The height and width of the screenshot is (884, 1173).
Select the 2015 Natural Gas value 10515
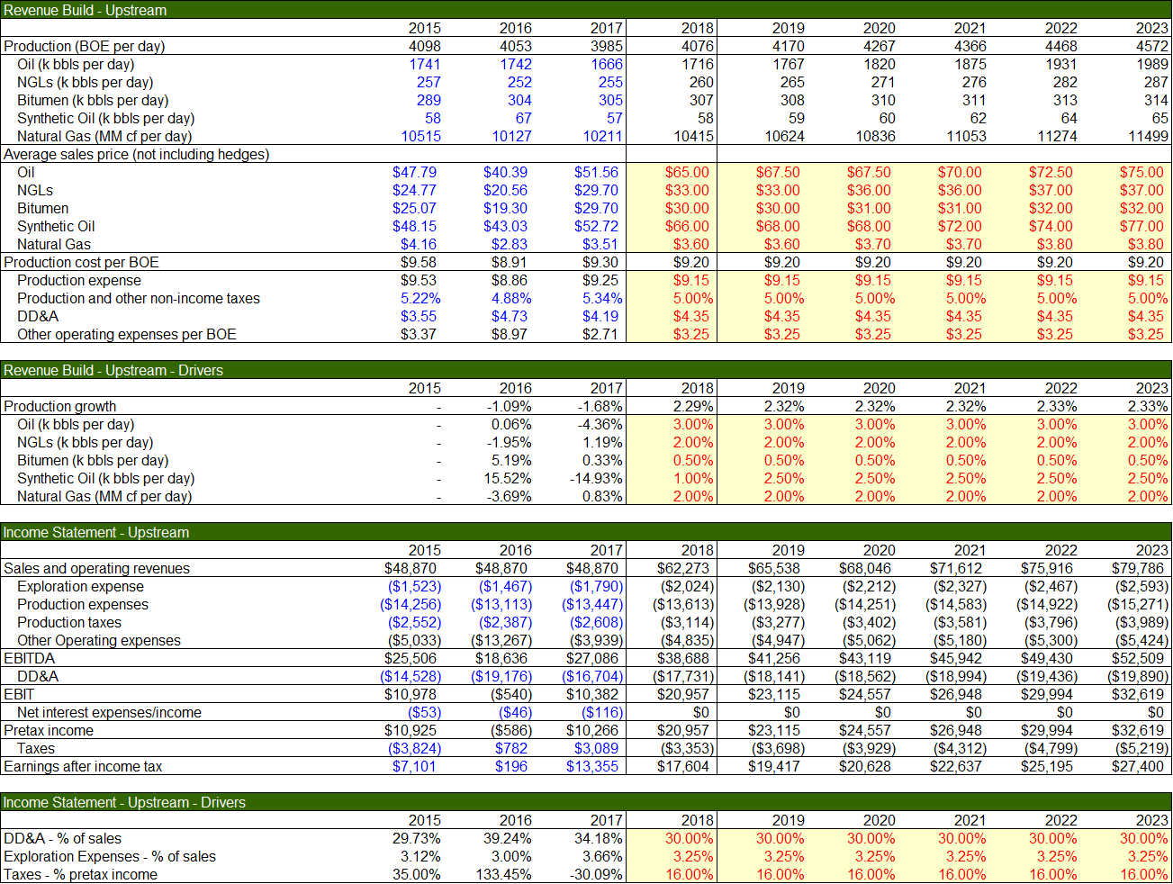(x=420, y=136)
